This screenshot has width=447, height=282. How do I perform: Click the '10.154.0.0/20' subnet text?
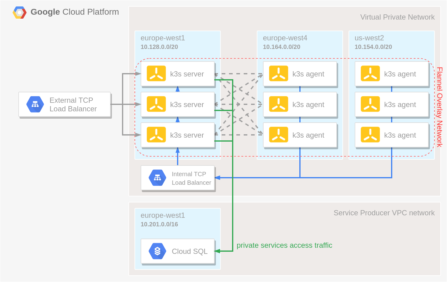373,47
